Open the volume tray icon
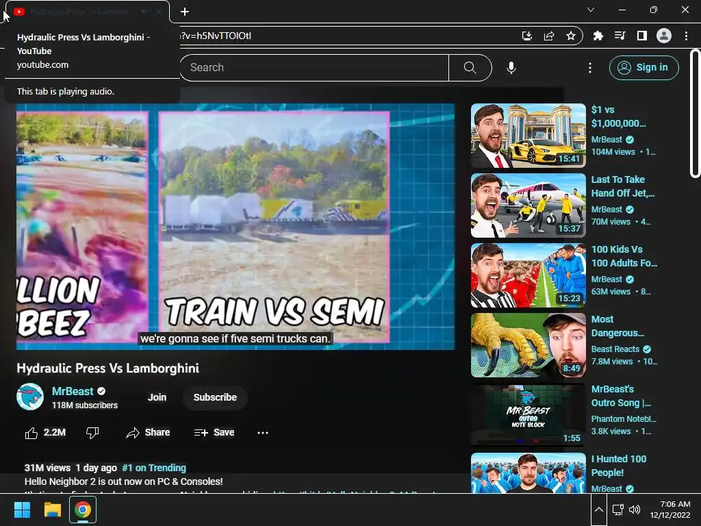The width and height of the screenshot is (701, 526). pyautogui.click(x=635, y=510)
